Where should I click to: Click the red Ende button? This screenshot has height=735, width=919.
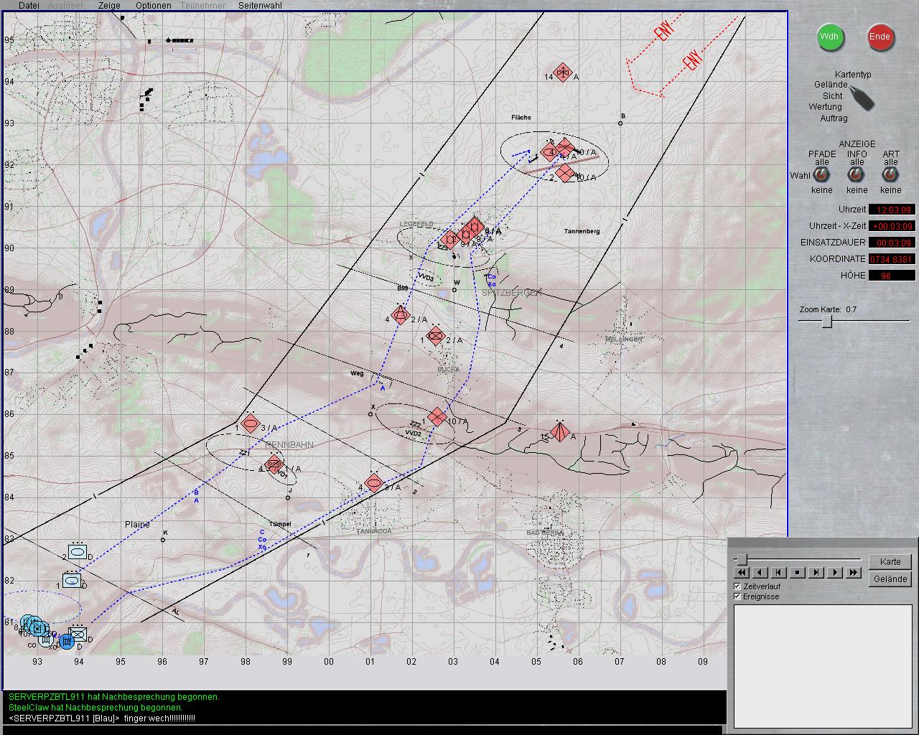tap(880, 37)
